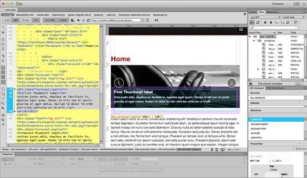Click the Live Code button

pos(50,20)
